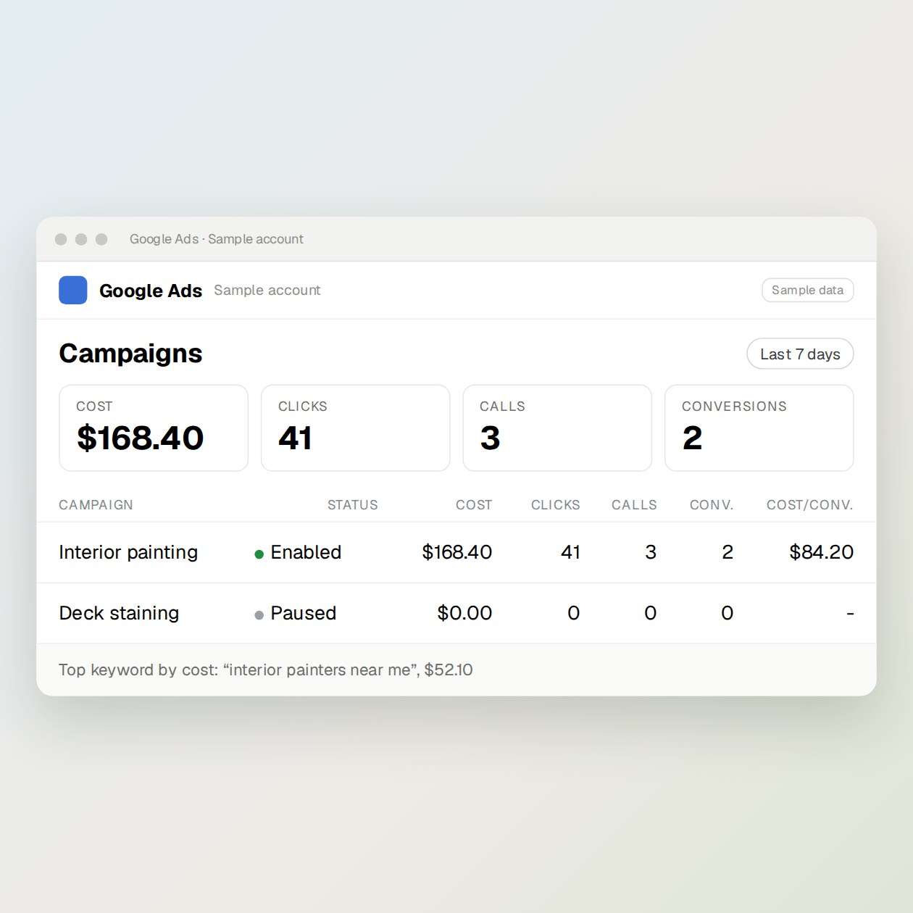
Task: Click the $84.20 cost per conversion cell
Action: [x=821, y=552]
